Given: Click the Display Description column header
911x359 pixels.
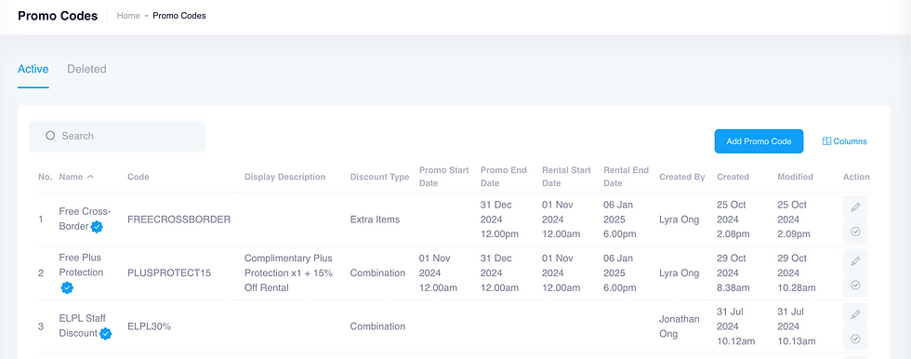Looking at the screenshot, I should click(284, 177).
